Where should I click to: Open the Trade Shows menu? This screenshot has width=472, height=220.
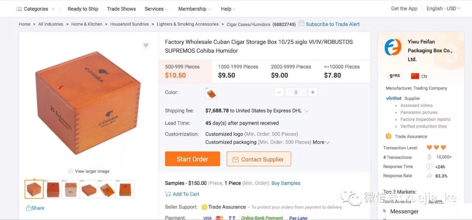click(121, 9)
